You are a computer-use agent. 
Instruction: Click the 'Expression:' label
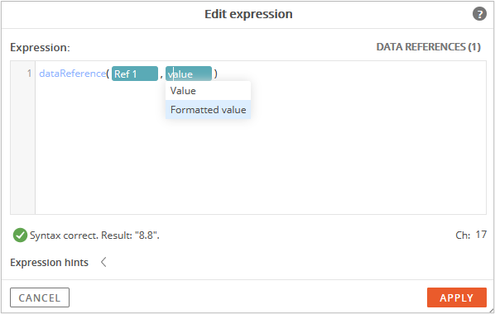(x=40, y=48)
